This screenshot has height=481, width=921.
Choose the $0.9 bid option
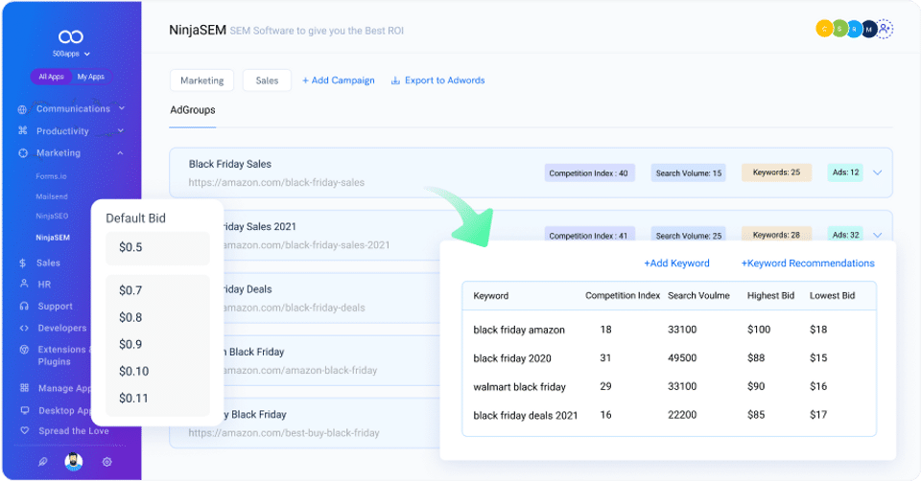130,344
